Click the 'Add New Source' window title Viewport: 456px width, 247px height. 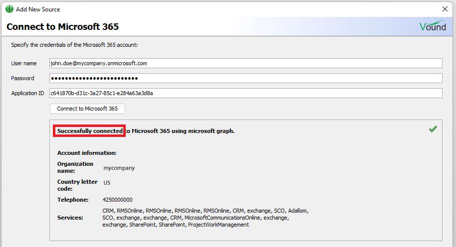pos(38,9)
